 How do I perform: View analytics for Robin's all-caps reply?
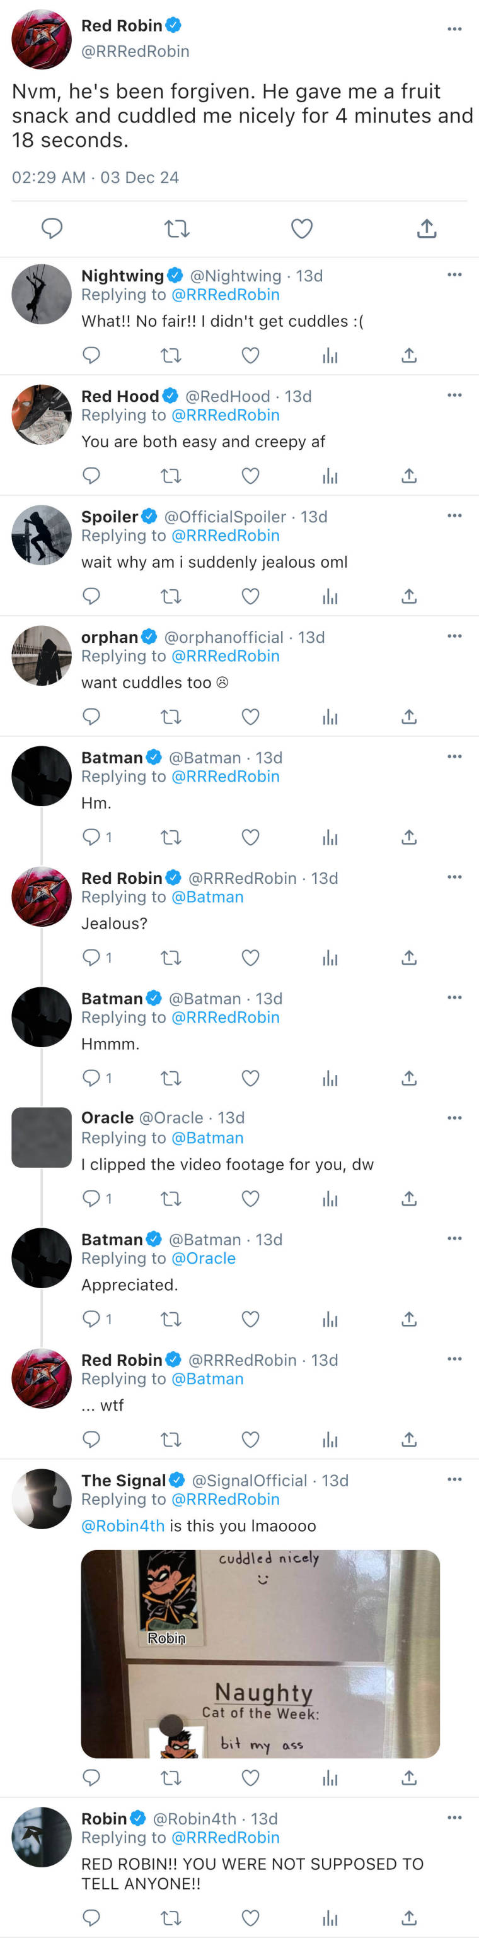point(330,1917)
